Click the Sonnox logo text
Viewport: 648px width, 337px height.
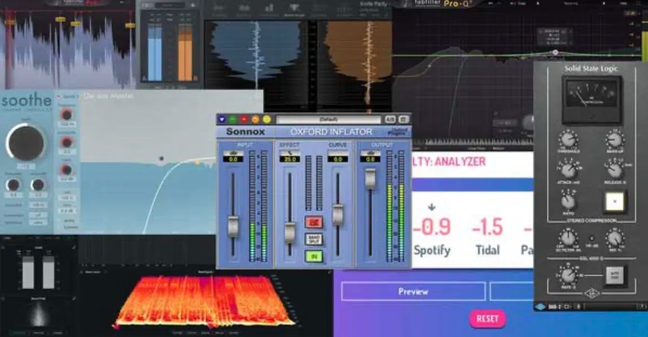pos(246,132)
